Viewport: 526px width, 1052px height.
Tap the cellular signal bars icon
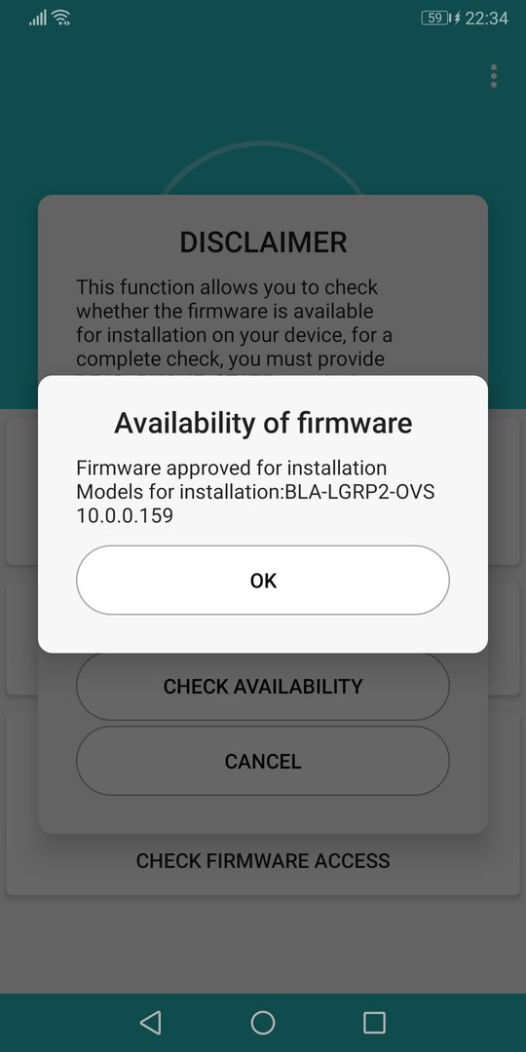click(38, 19)
